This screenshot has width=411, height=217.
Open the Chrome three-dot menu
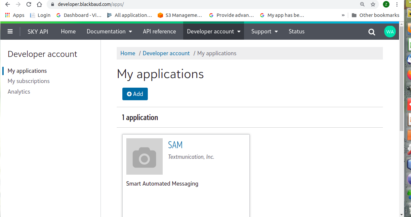(x=397, y=4)
